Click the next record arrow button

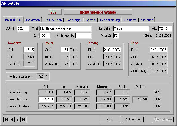18,119
